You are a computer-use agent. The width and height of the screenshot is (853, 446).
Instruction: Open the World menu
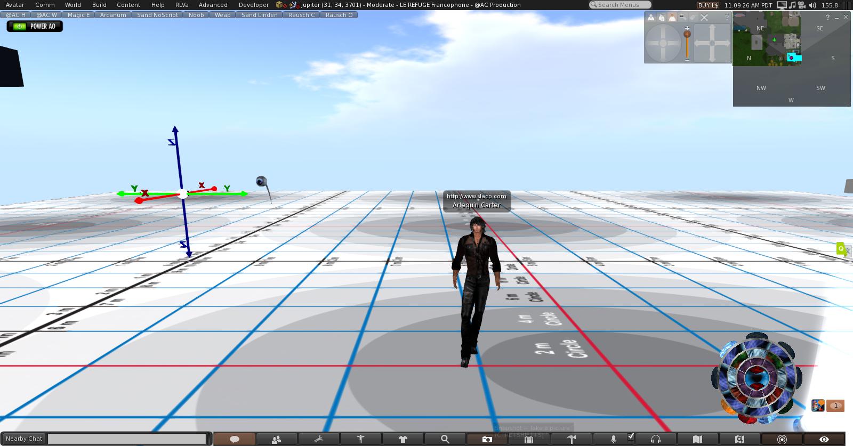[x=73, y=5]
